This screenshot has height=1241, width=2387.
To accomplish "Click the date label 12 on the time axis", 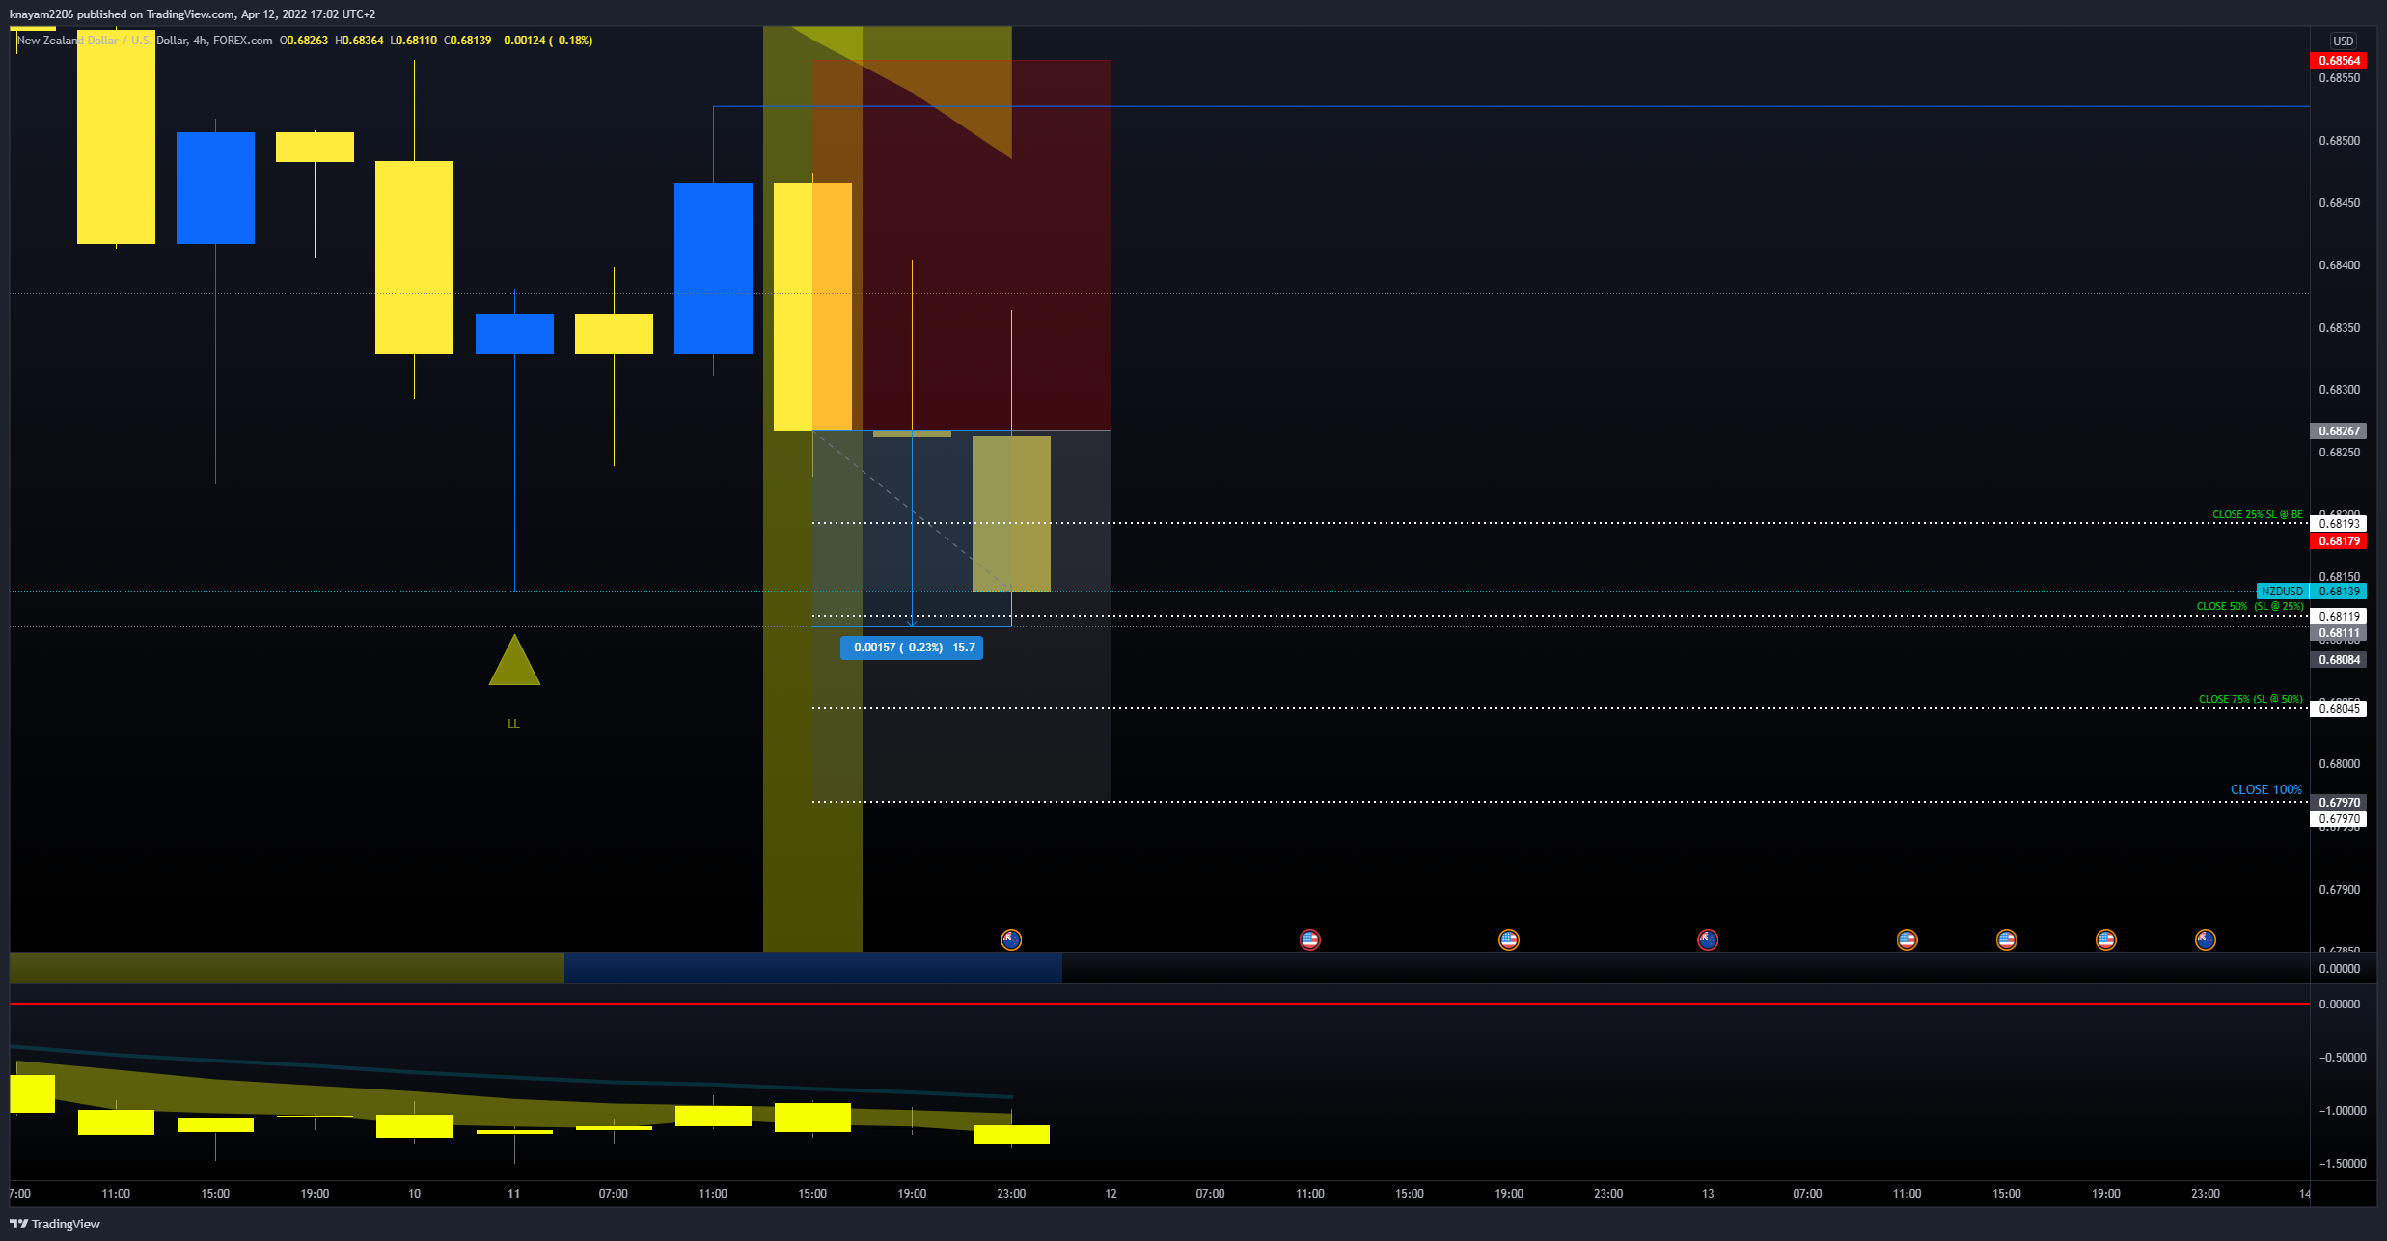I will (1111, 1193).
